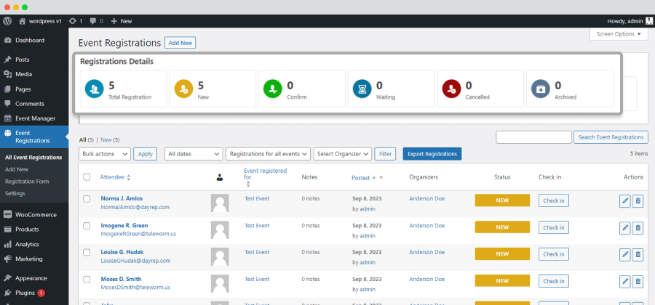Click the plus New icon in admin bar
655x305 pixels.
(114, 21)
